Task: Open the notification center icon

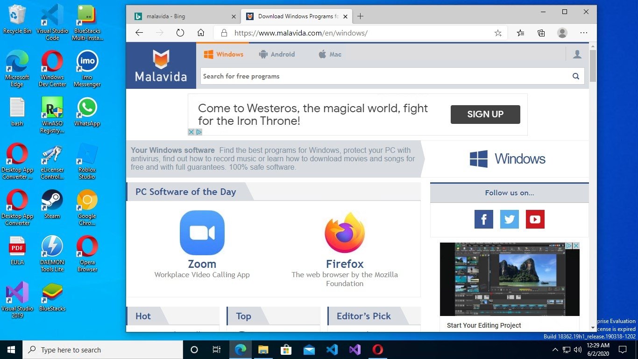Action: pos(623,350)
